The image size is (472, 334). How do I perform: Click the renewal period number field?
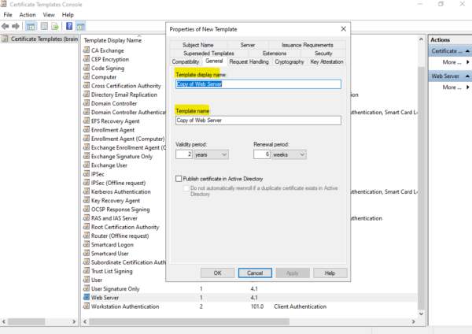pyautogui.click(x=262, y=154)
